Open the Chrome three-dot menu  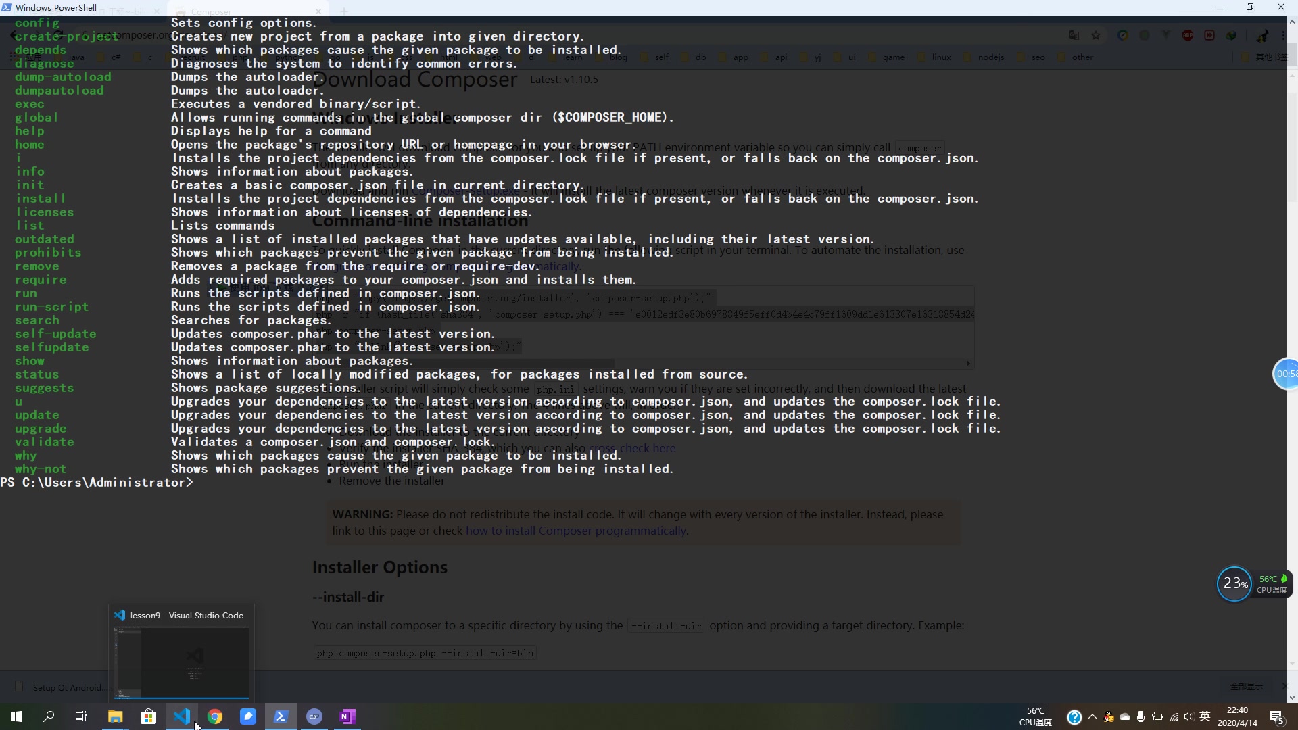tap(1282, 35)
